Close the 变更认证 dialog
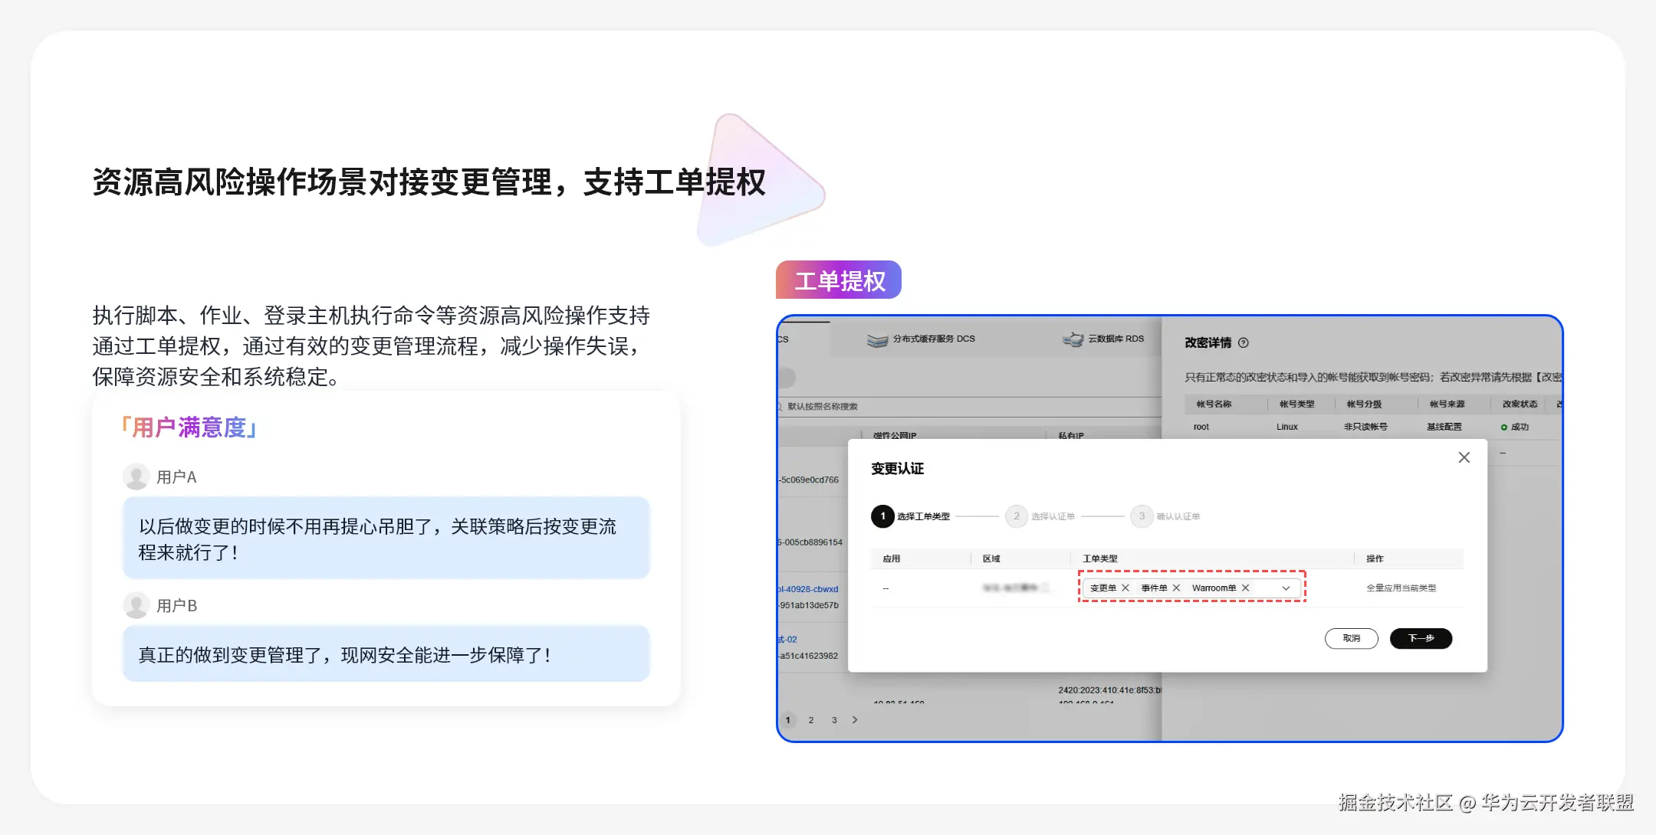Screen dimensions: 1656x835 pos(1464,457)
